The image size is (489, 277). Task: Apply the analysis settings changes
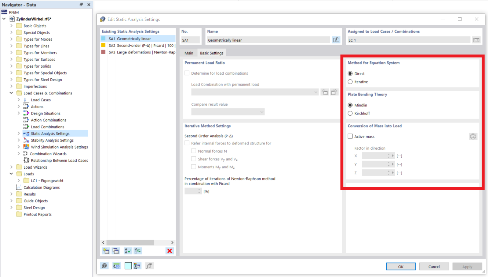pyautogui.click(x=467, y=266)
